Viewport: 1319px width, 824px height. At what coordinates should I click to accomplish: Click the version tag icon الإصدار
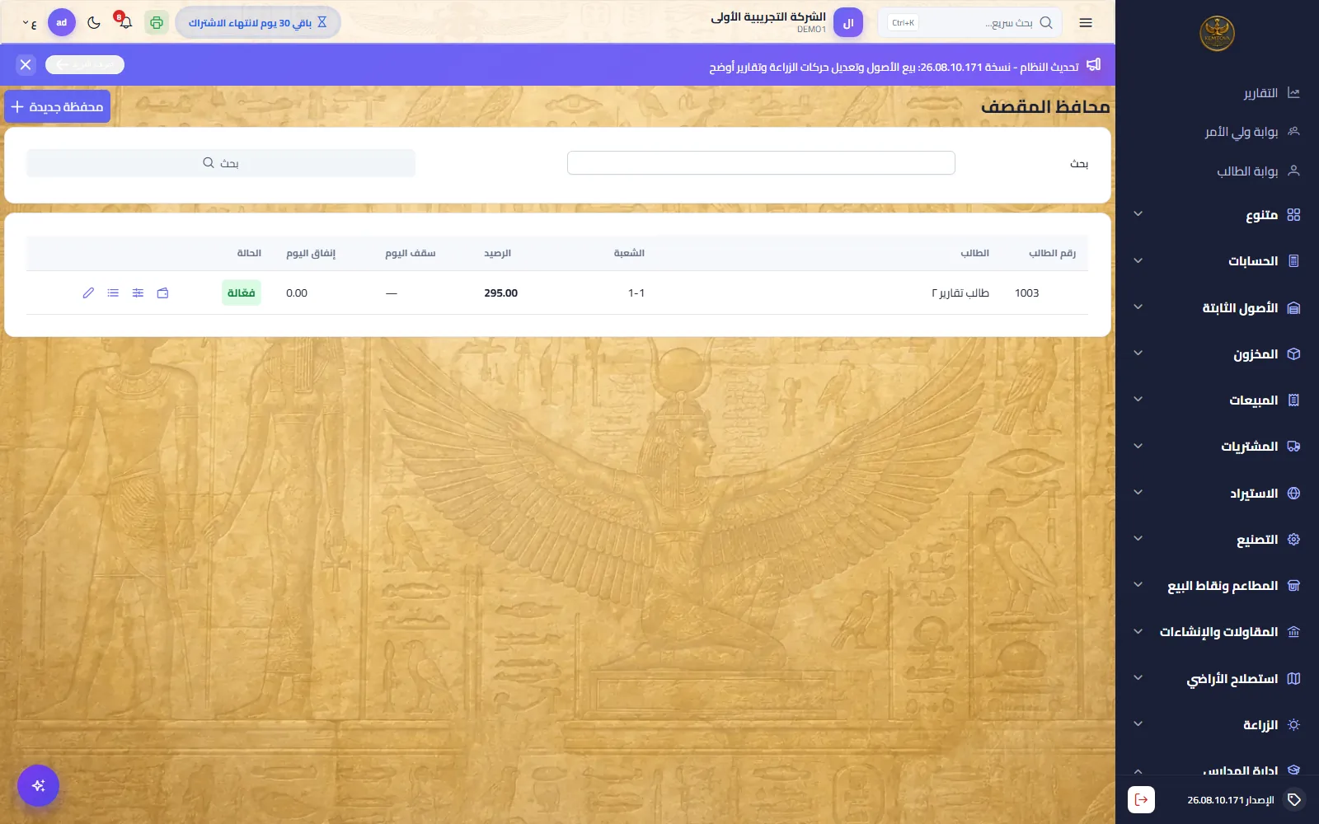(x=1294, y=799)
